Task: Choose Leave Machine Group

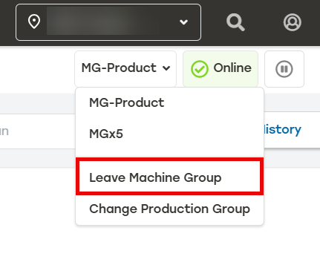Action: (x=169, y=177)
